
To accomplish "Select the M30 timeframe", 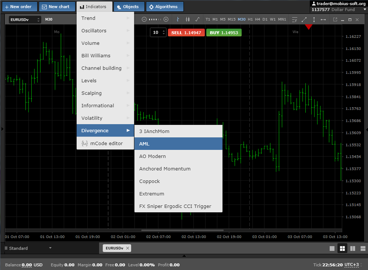I will (242, 20).
